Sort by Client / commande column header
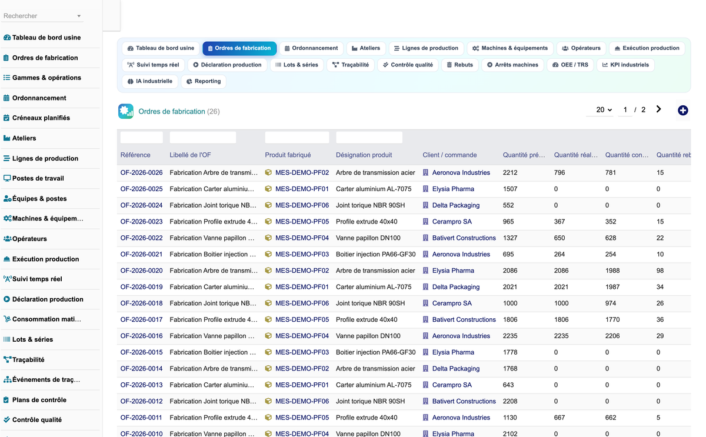 (449, 155)
